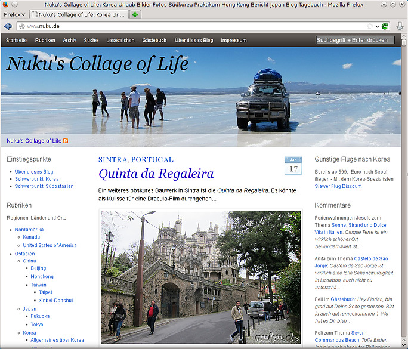Click the browser back arrow icon
The image size is (408, 349).
[x=8, y=26]
